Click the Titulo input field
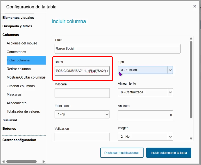201x165 pixels. click(118, 49)
